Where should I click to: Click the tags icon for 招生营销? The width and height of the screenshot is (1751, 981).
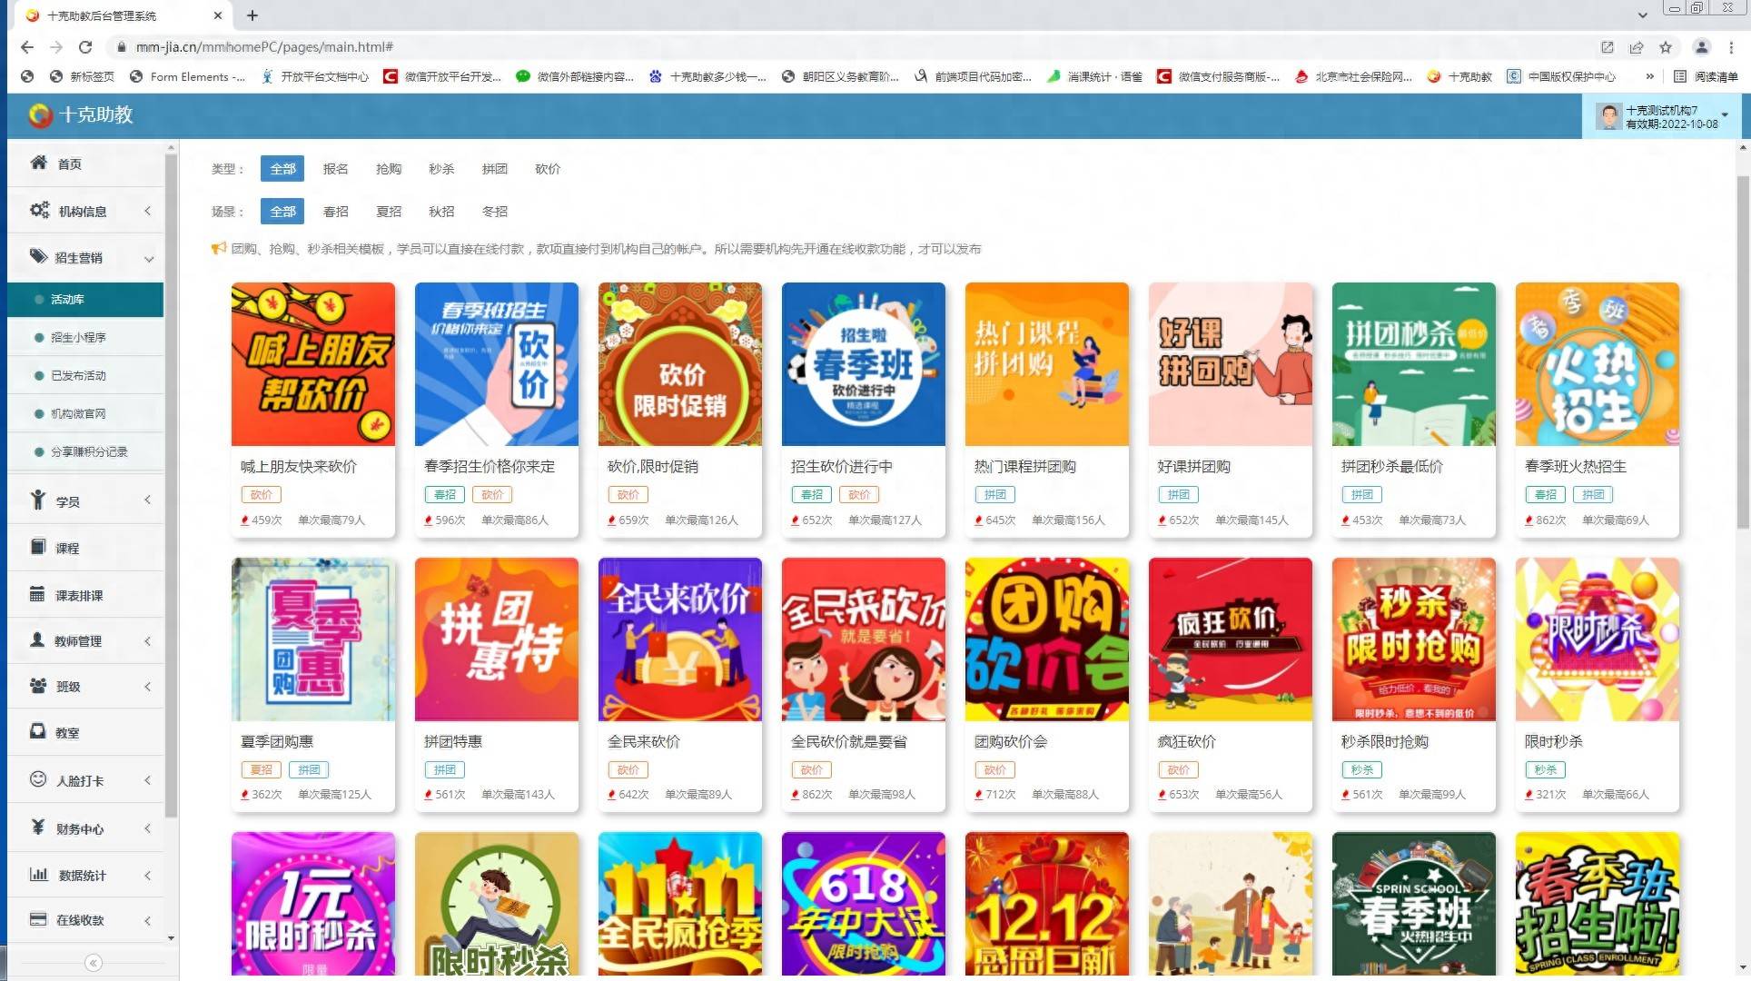[x=38, y=256]
